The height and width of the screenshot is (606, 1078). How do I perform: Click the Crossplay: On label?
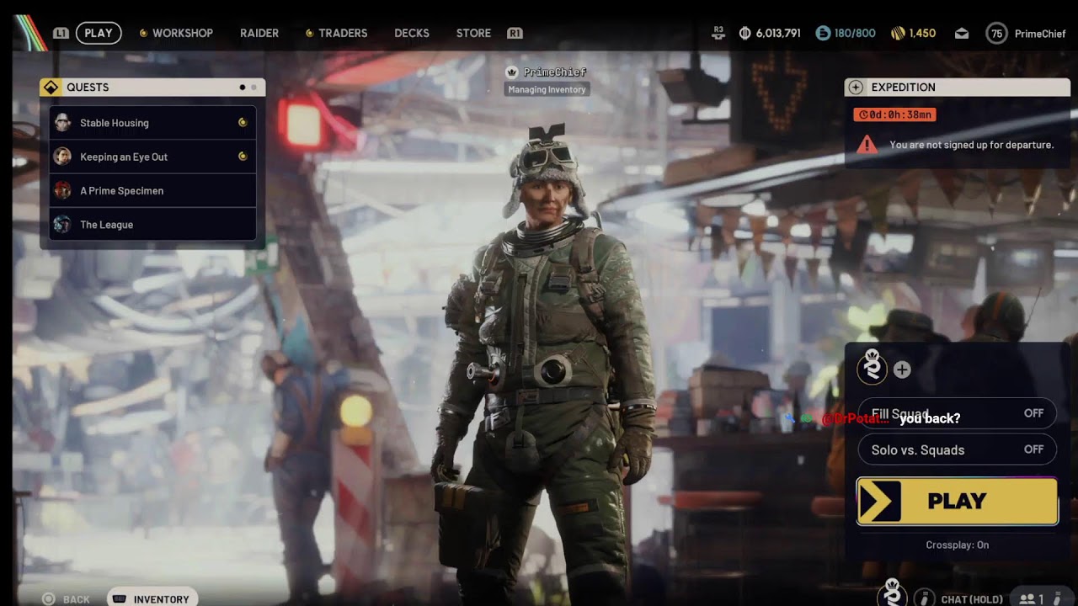point(958,545)
